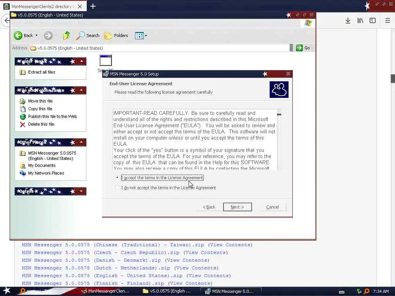
Task: Open My Network Places link
Action: (x=46, y=173)
